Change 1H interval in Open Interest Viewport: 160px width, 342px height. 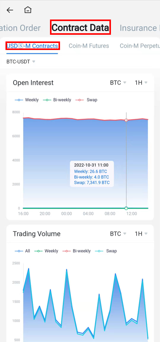coord(141,83)
